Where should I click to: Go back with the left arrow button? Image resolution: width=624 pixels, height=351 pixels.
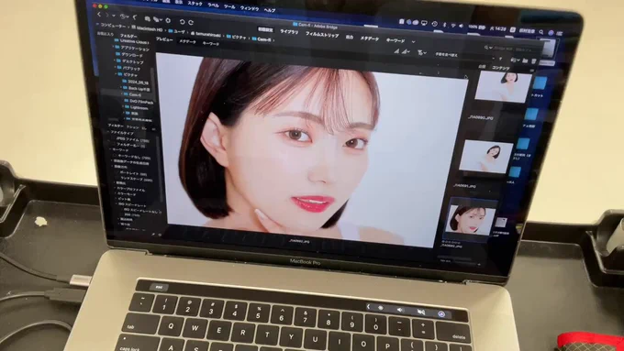[99, 15]
